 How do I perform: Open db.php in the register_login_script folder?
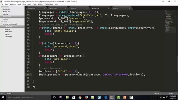[x=7, y=29]
